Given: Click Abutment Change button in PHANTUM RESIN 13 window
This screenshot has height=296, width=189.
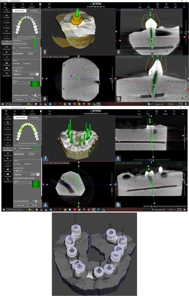Looking at the screenshot, I should point(30,54).
